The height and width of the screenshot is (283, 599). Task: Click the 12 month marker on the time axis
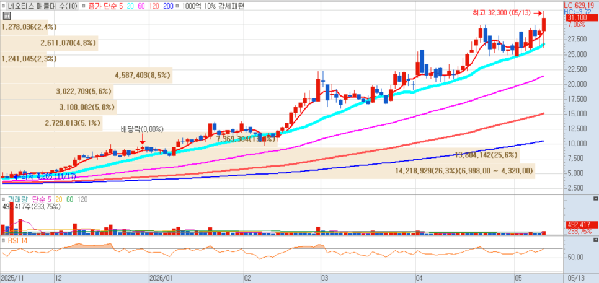(x=58, y=278)
